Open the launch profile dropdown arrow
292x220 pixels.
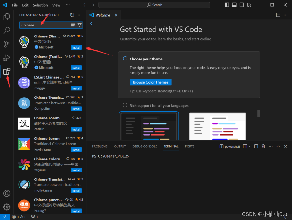point(250,146)
